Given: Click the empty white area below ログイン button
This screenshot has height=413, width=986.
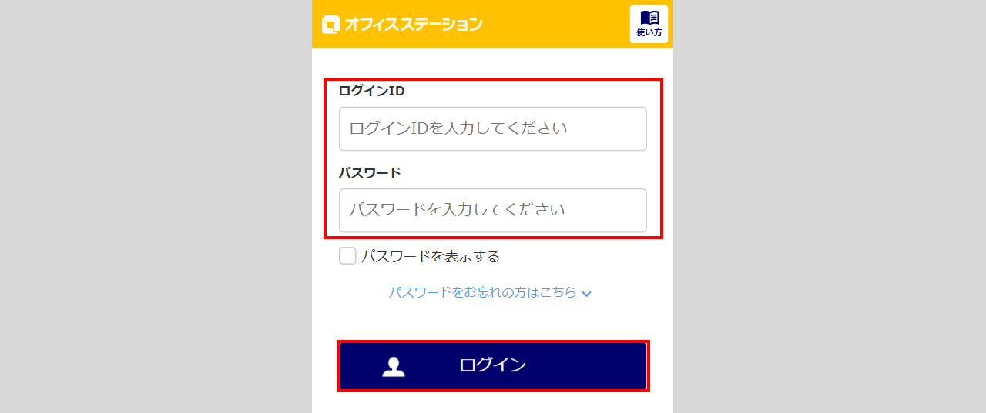Looking at the screenshot, I should 493,403.
